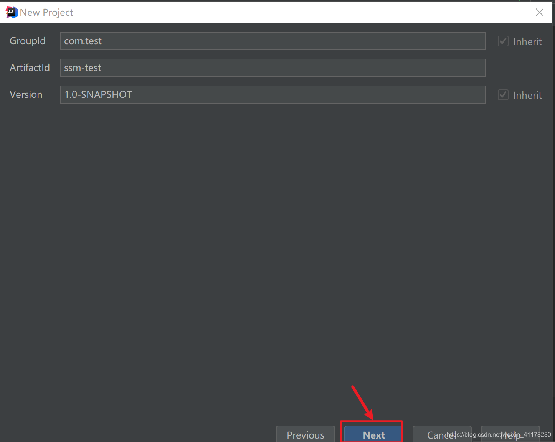Cancel the project wizard

[442, 434]
